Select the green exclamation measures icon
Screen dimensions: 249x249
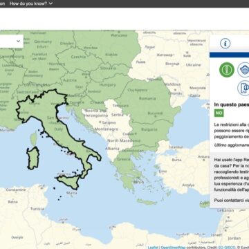click(x=227, y=70)
